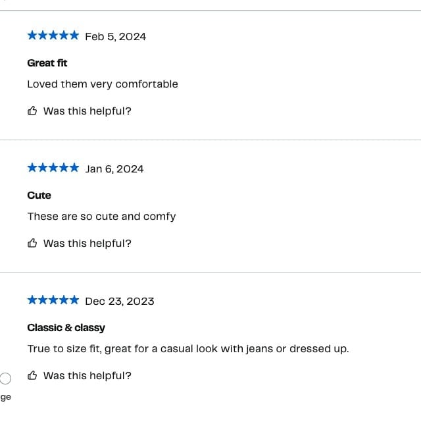
Task: Click star rating of Feb 5, 2024 review
Action: click(53, 36)
